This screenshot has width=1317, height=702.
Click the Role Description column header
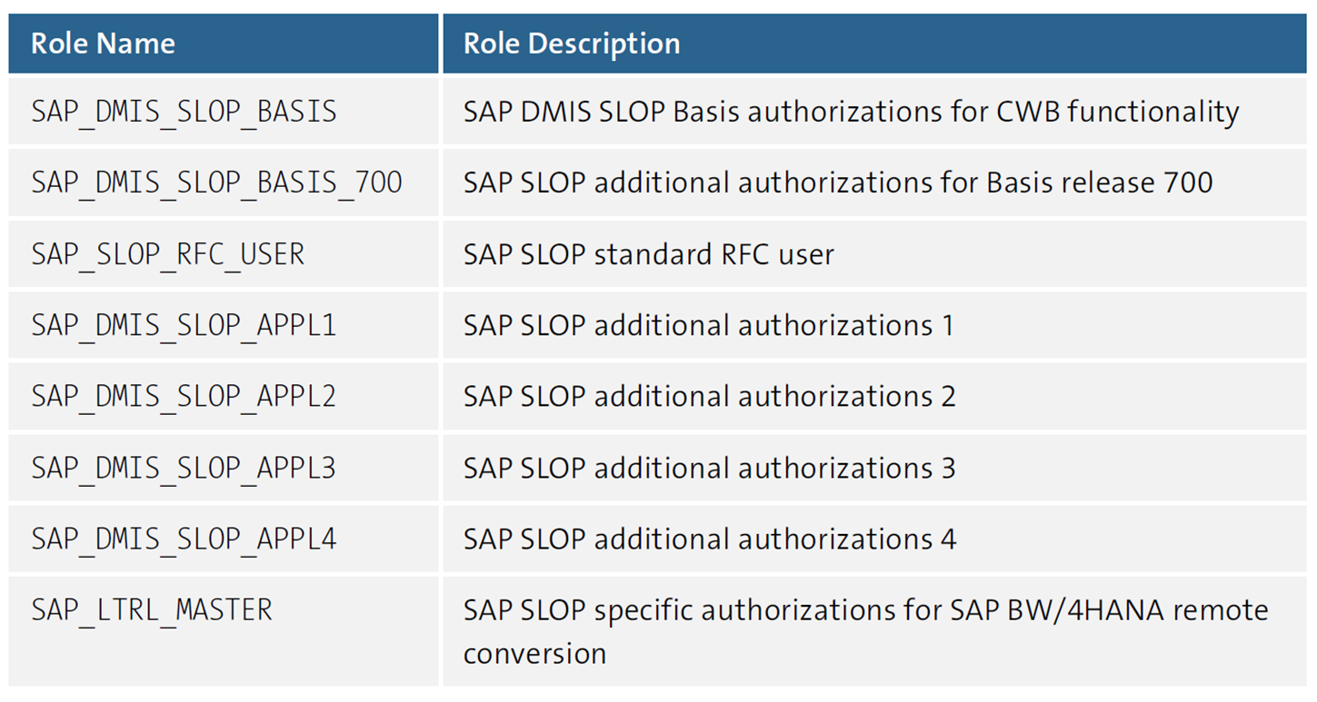(570, 43)
